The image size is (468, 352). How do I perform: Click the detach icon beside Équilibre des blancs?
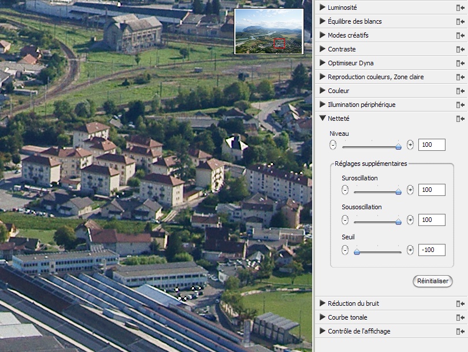(460, 21)
